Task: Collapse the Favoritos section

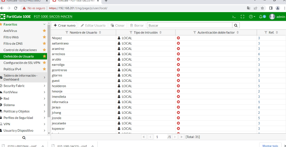Action: tap(44, 25)
